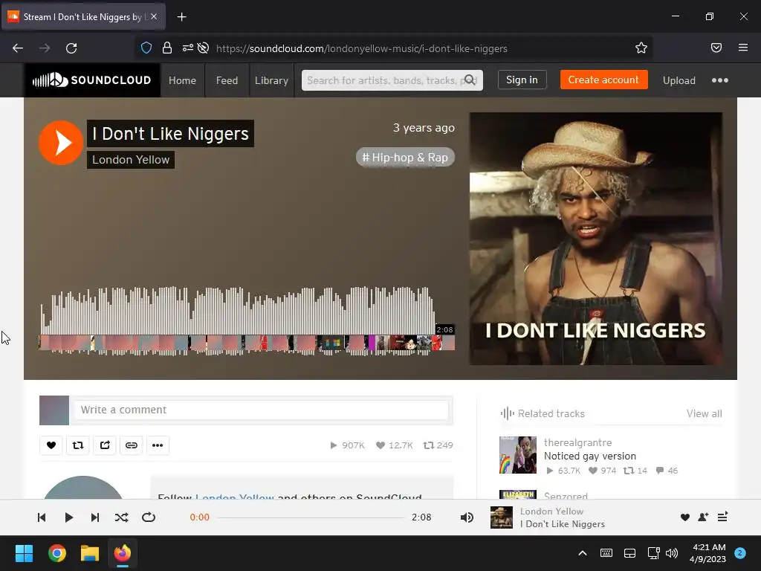The height and width of the screenshot is (571, 761).
Task: Like the now-playing track via the player heart icon
Action: 684,517
